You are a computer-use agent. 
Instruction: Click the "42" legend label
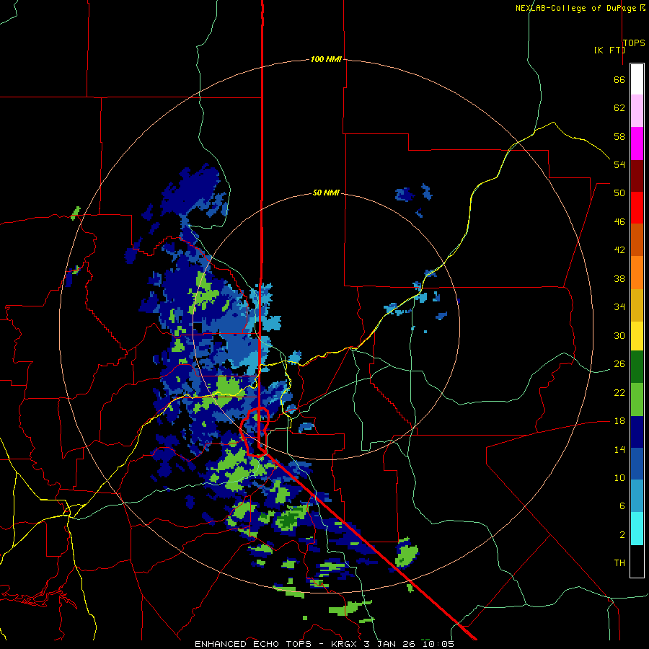pyautogui.click(x=619, y=250)
